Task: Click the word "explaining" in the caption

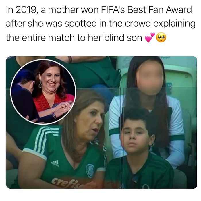Action: pyautogui.click(x=175, y=24)
